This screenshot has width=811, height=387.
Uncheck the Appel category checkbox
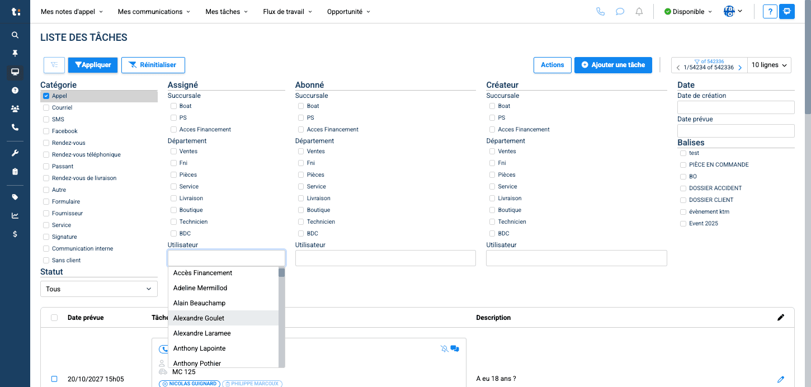(x=46, y=96)
